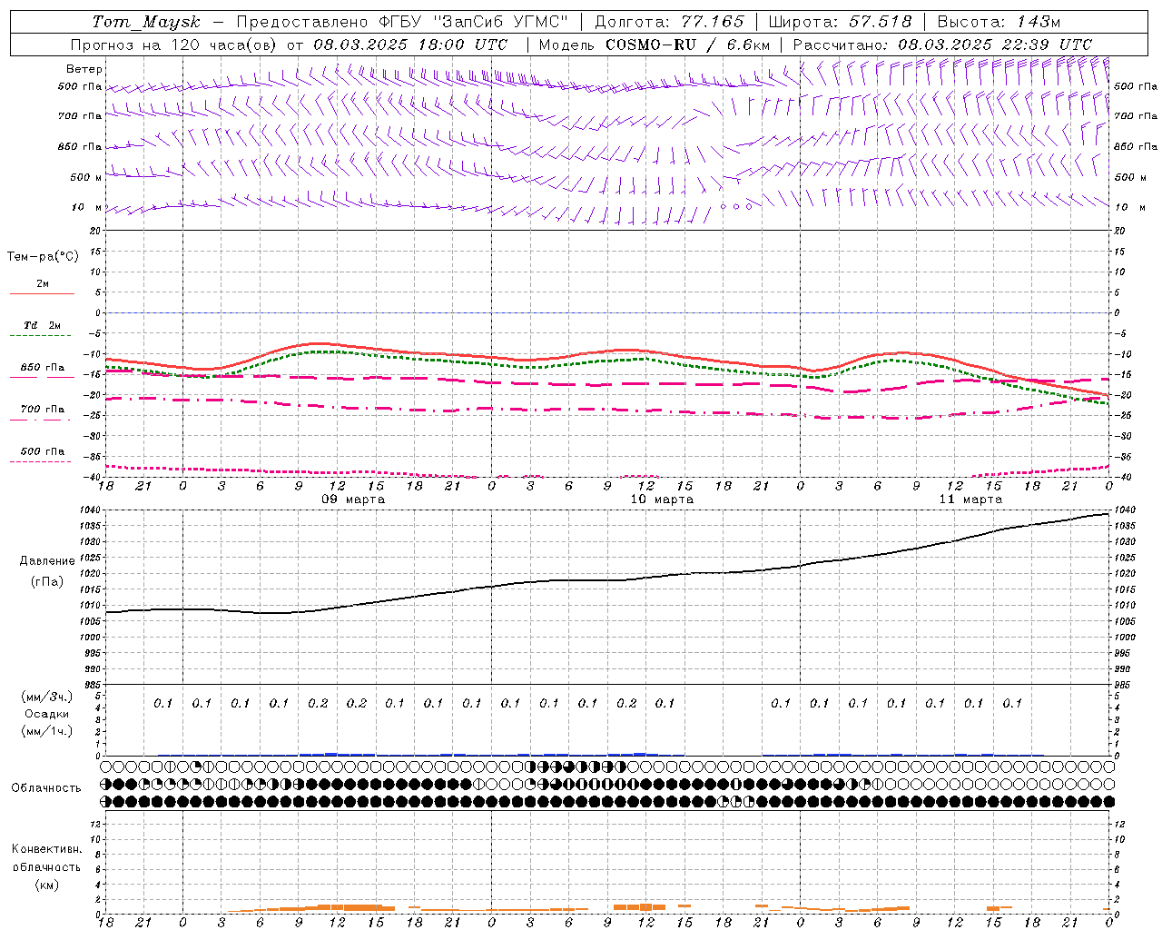Select the 'Td 2м' dew point legend entry
This screenshot has width=1162, height=930.
tap(43, 325)
